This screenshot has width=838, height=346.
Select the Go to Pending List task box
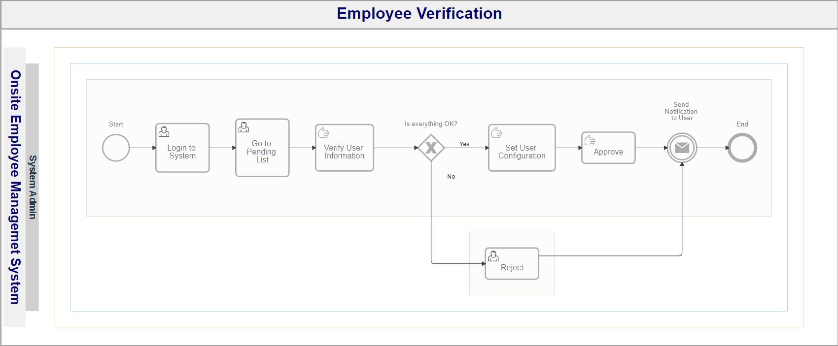tap(262, 148)
